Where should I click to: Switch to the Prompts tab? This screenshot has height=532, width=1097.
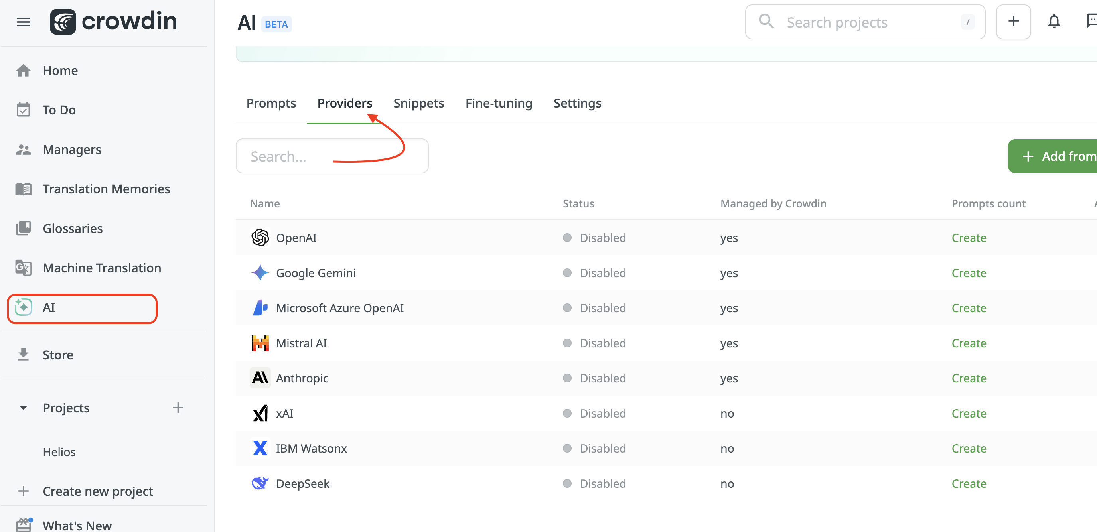point(271,103)
